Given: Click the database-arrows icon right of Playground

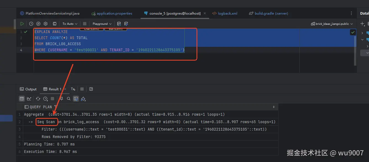Looking at the screenshot, I should [126, 24].
